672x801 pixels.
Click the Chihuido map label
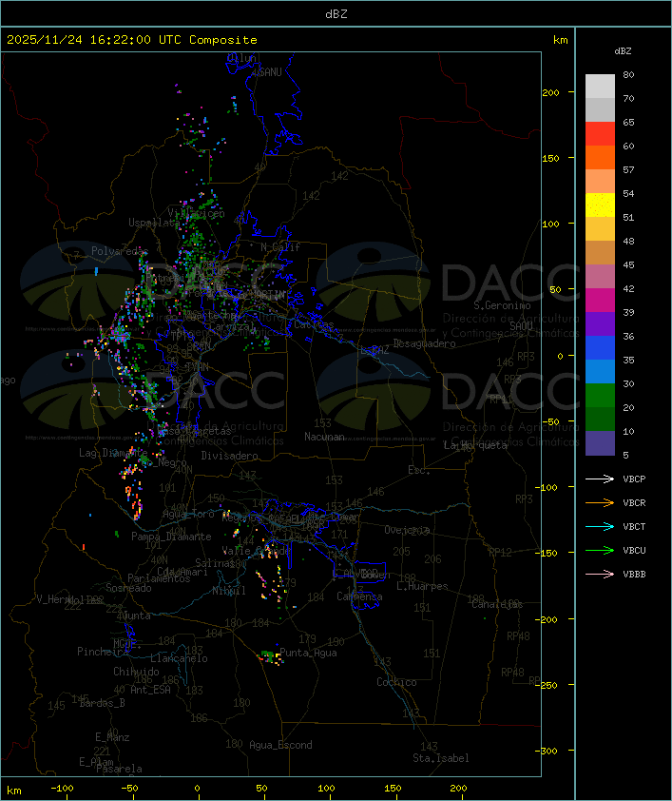[x=136, y=672]
